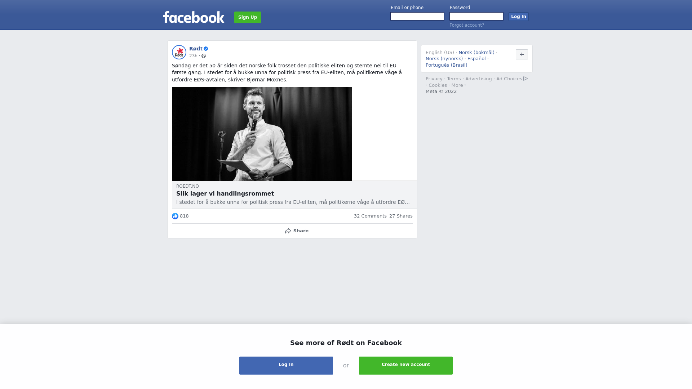Open the Rødt profile picture
The height and width of the screenshot is (389, 692).
[x=179, y=52]
